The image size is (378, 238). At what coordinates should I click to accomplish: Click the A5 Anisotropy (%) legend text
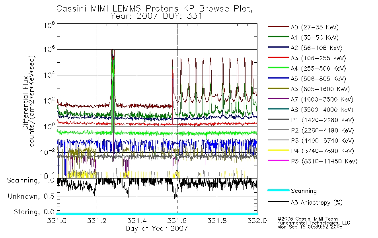[x=317, y=203]
